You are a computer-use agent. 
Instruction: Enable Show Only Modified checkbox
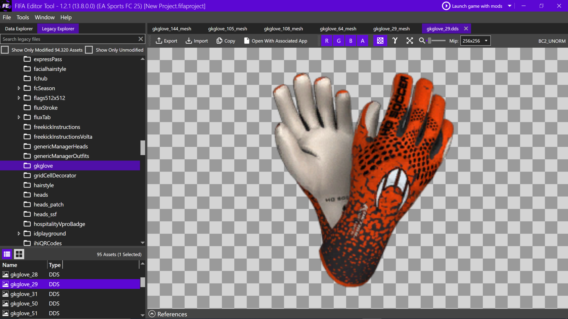(x=5, y=50)
